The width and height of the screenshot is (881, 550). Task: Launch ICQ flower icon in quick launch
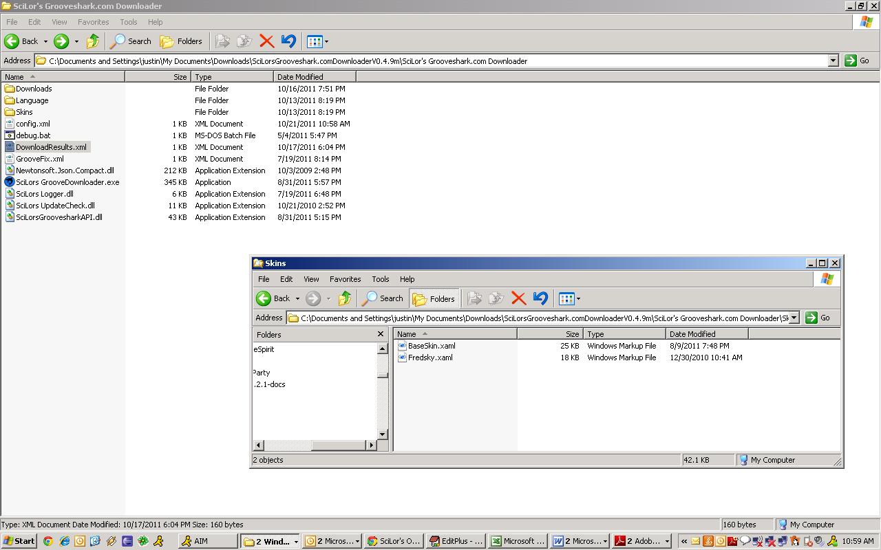point(143,541)
